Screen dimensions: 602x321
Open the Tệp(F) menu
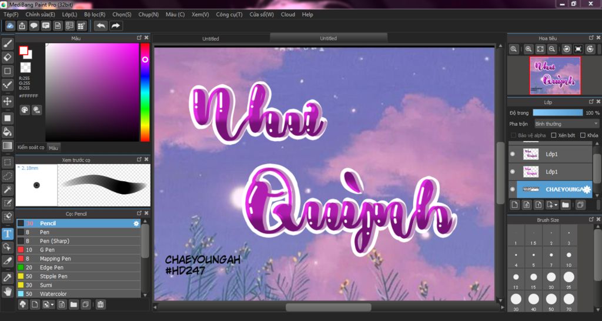[11, 15]
